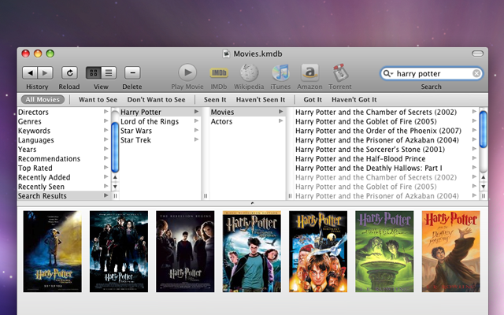This screenshot has height=315, width=504.
Task: Select the Sorcerer's Stone poster thumbnail
Action: (x=318, y=251)
